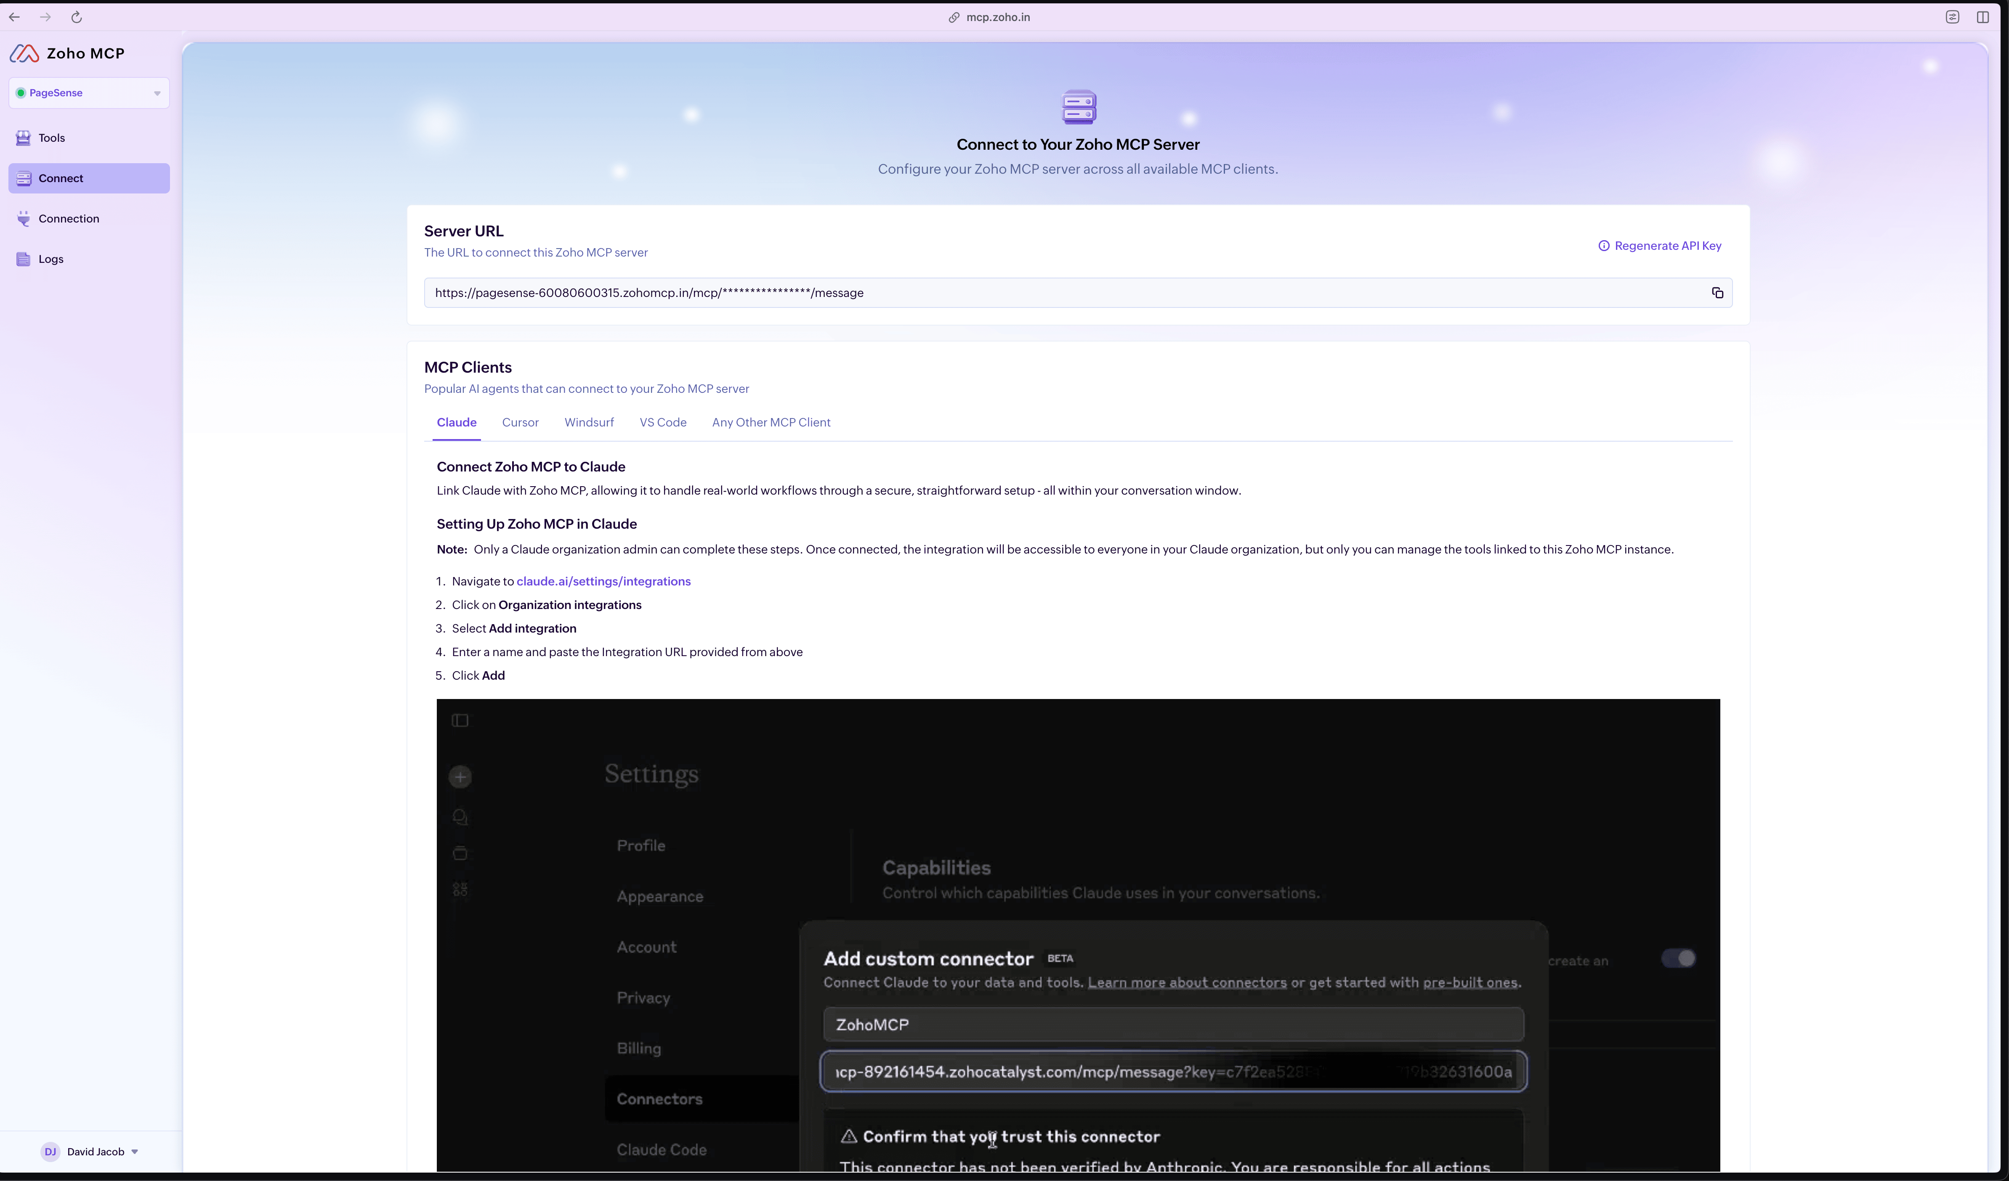Reload the page

[77, 17]
